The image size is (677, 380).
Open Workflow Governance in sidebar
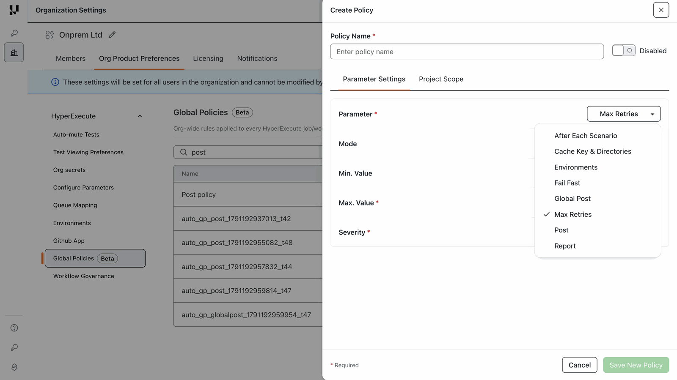[84, 276]
